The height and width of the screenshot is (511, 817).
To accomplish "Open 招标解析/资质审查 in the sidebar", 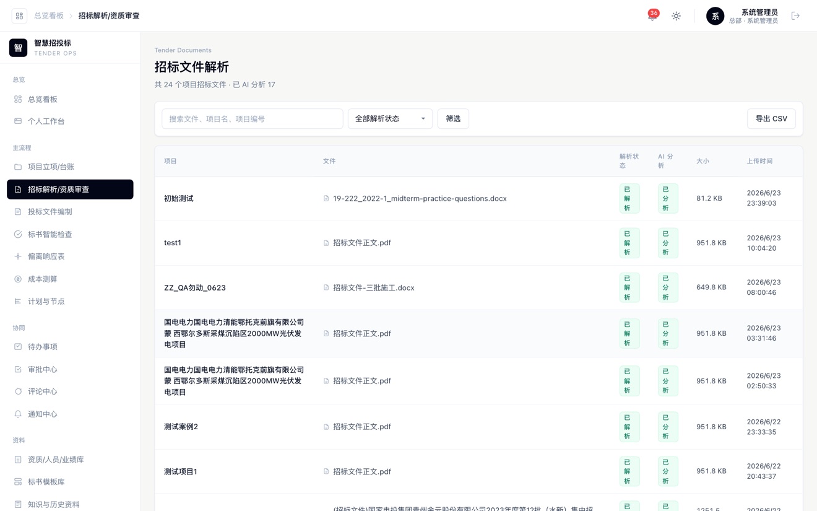I will (x=70, y=190).
